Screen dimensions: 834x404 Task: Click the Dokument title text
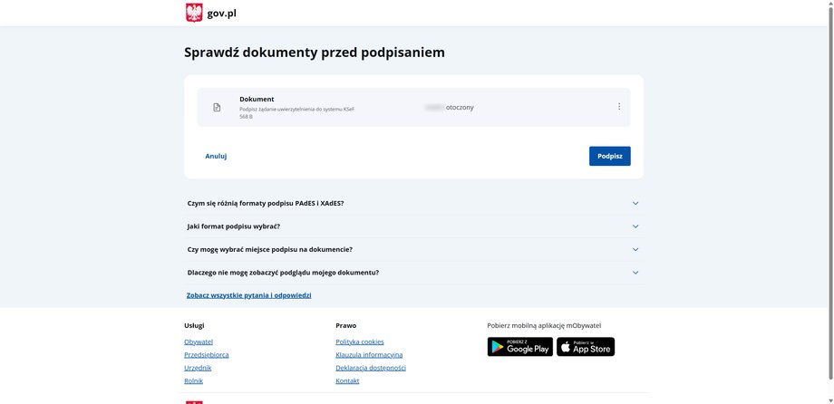pyautogui.click(x=257, y=99)
